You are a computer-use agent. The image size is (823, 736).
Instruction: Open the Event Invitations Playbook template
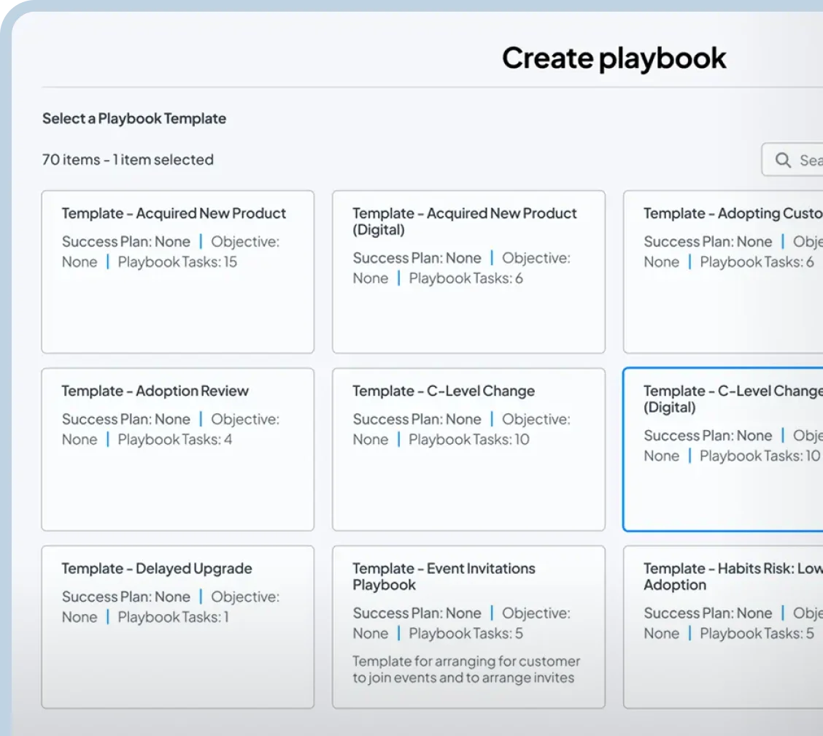tap(468, 626)
